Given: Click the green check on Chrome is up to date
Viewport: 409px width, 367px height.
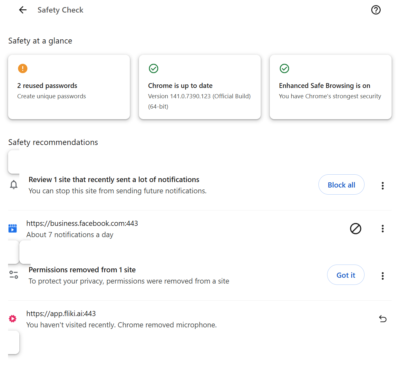Looking at the screenshot, I should (154, 68).
